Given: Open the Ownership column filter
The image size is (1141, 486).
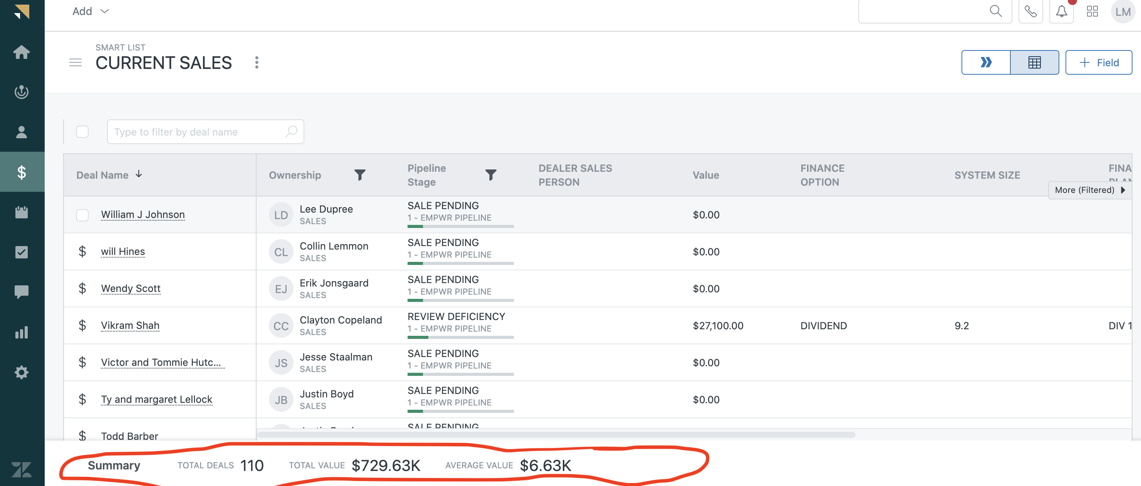Looking at the screenshot, I should [360, 175].
